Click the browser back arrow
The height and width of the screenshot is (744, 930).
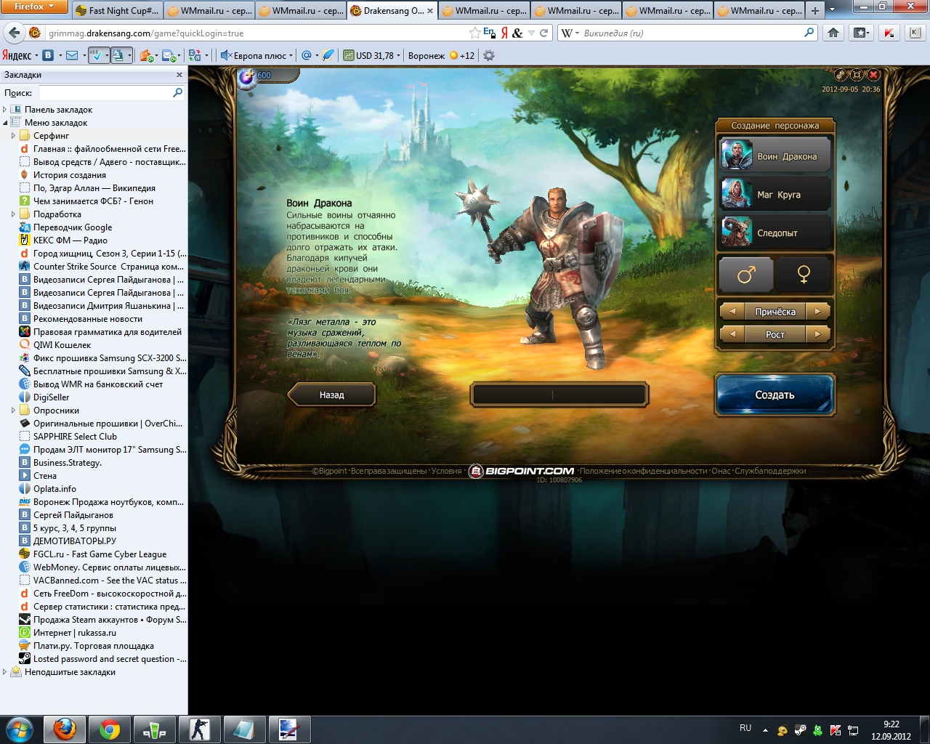pos(13,33)
